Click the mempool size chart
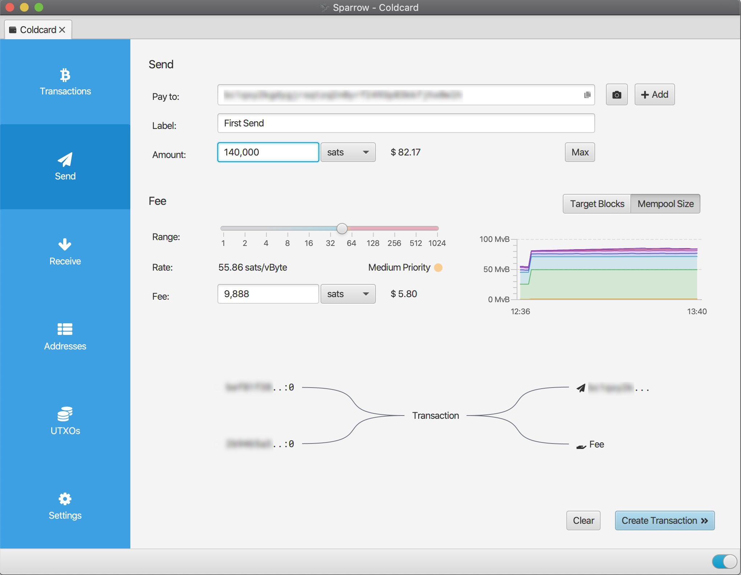 (608, 270)
